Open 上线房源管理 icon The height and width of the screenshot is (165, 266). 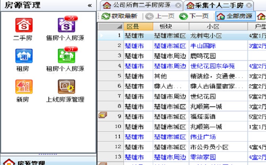pyautogui.click(x=65, y=87)
